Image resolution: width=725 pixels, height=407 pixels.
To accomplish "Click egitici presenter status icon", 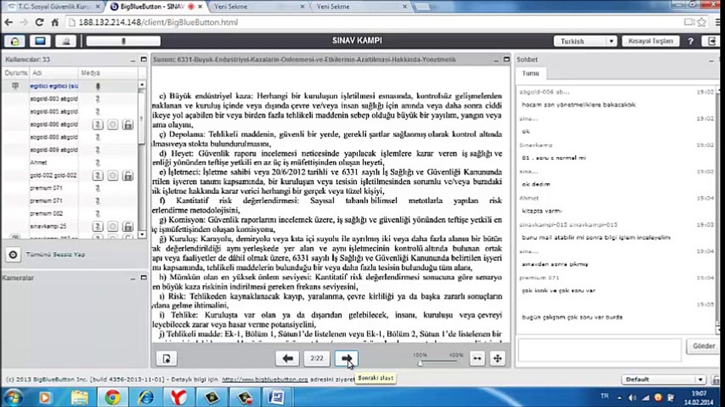I will coord(15,86).
